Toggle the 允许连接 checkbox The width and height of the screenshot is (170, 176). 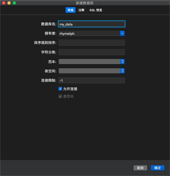[x=60, y=89]
